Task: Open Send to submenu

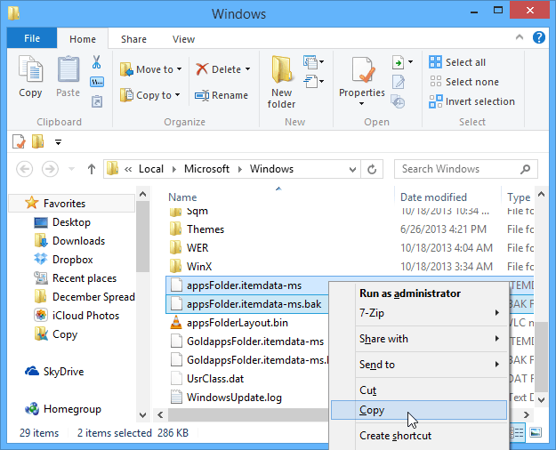Action: 419,365
